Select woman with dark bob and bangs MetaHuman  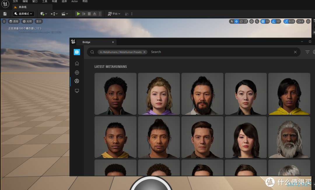(246, 137)
